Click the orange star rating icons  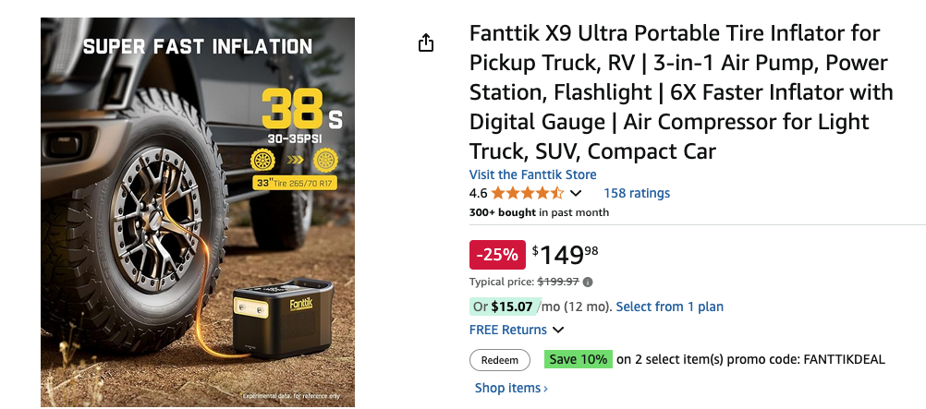click(527, 194)
